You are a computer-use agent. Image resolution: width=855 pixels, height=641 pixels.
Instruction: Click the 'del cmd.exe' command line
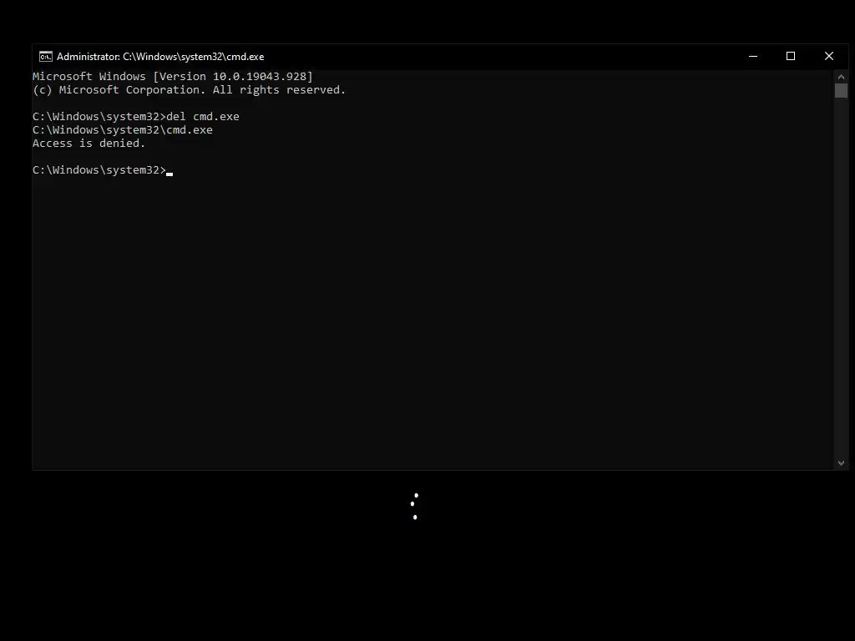point(136,117)
